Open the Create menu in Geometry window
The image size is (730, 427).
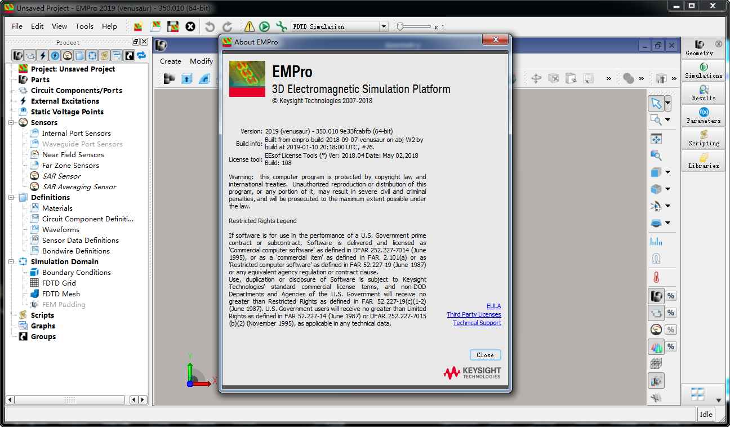pyautogui.click(x=171, y=61)
